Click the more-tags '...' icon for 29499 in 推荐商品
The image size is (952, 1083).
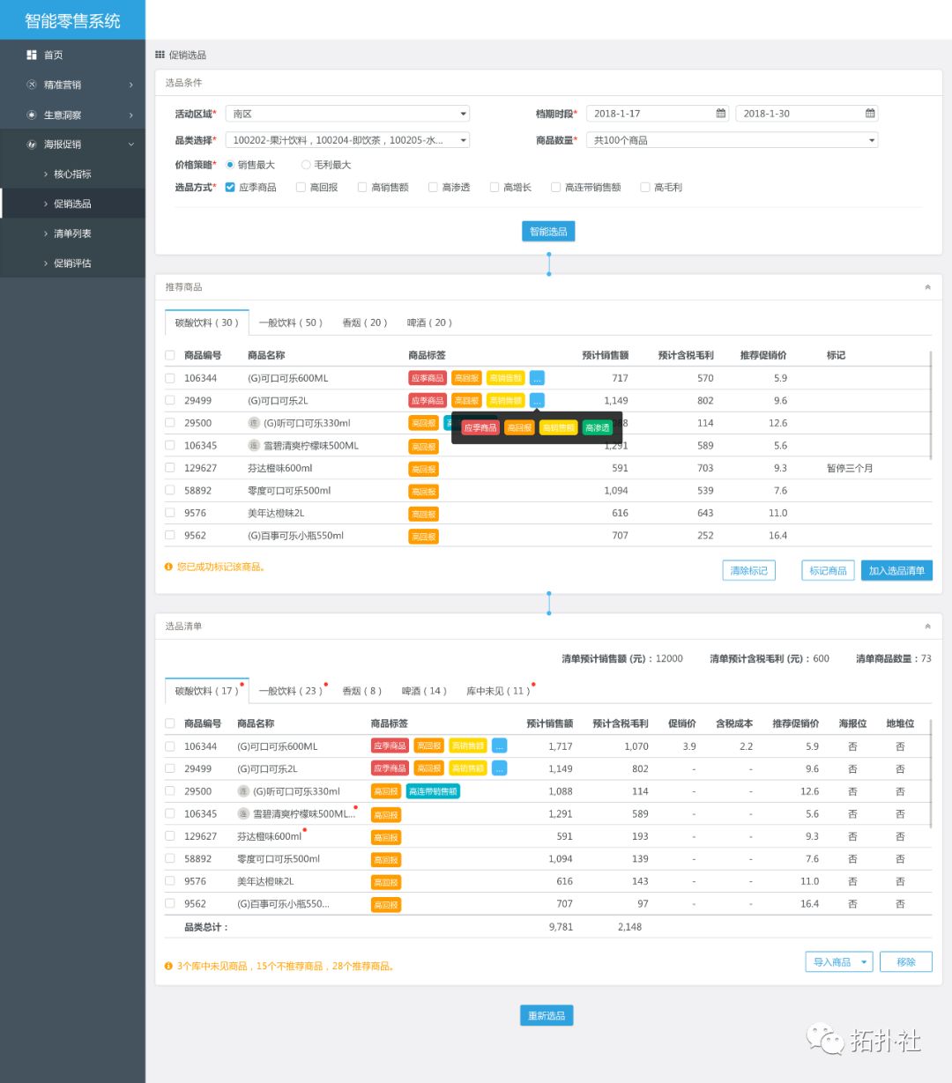537,400
